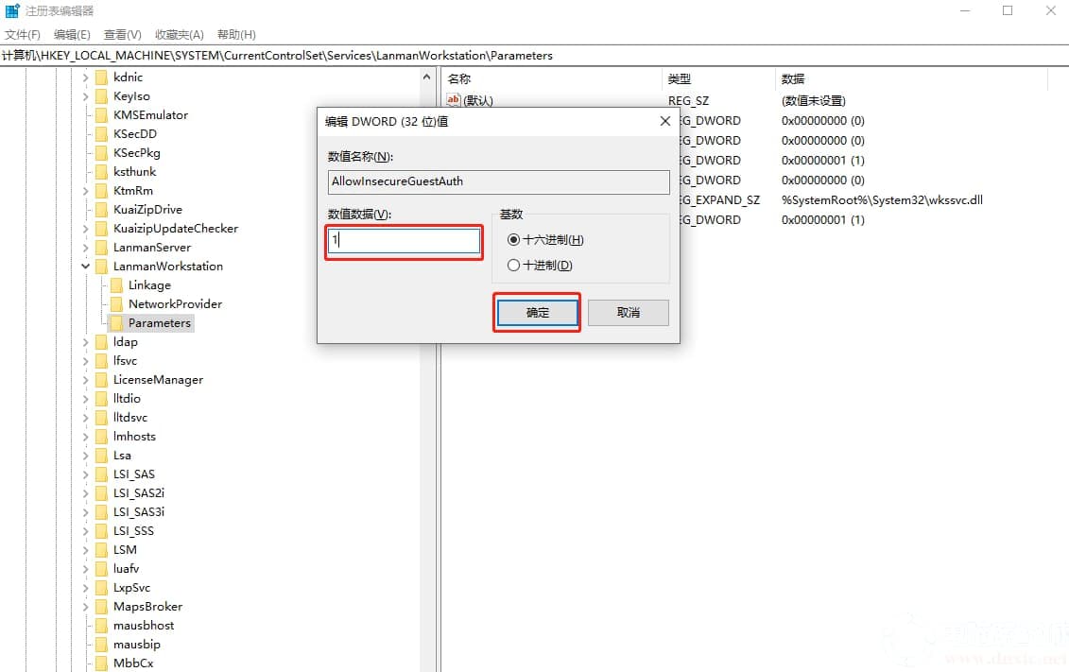
Task: Close the 编辑 DWORD dialog
Action: [665, 121]
